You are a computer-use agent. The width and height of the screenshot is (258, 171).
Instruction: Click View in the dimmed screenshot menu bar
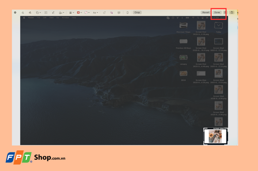pyautogui.click(x=51, y=18)
